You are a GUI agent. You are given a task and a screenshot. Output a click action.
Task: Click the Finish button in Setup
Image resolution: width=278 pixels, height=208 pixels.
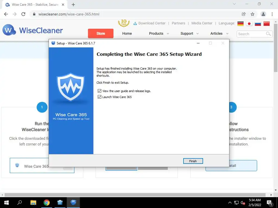click(193, 161)
